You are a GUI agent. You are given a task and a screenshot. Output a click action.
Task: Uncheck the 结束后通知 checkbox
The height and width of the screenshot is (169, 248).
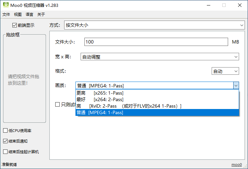[x=5, y=141]
